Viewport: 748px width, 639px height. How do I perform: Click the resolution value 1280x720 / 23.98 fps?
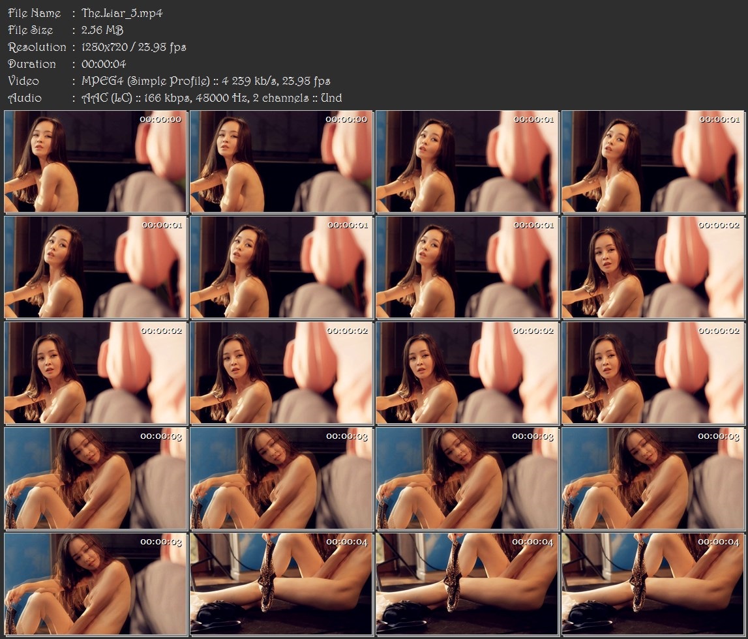click(x=134, y=47)
